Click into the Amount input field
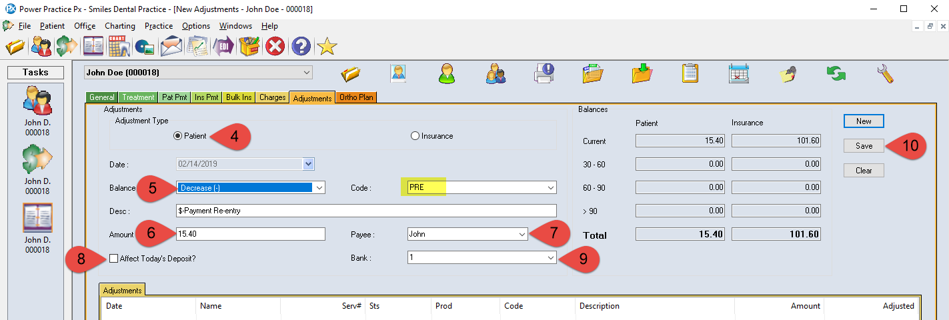Image resolution: width=949 pixels, height=320 pixels. [250, 234]
